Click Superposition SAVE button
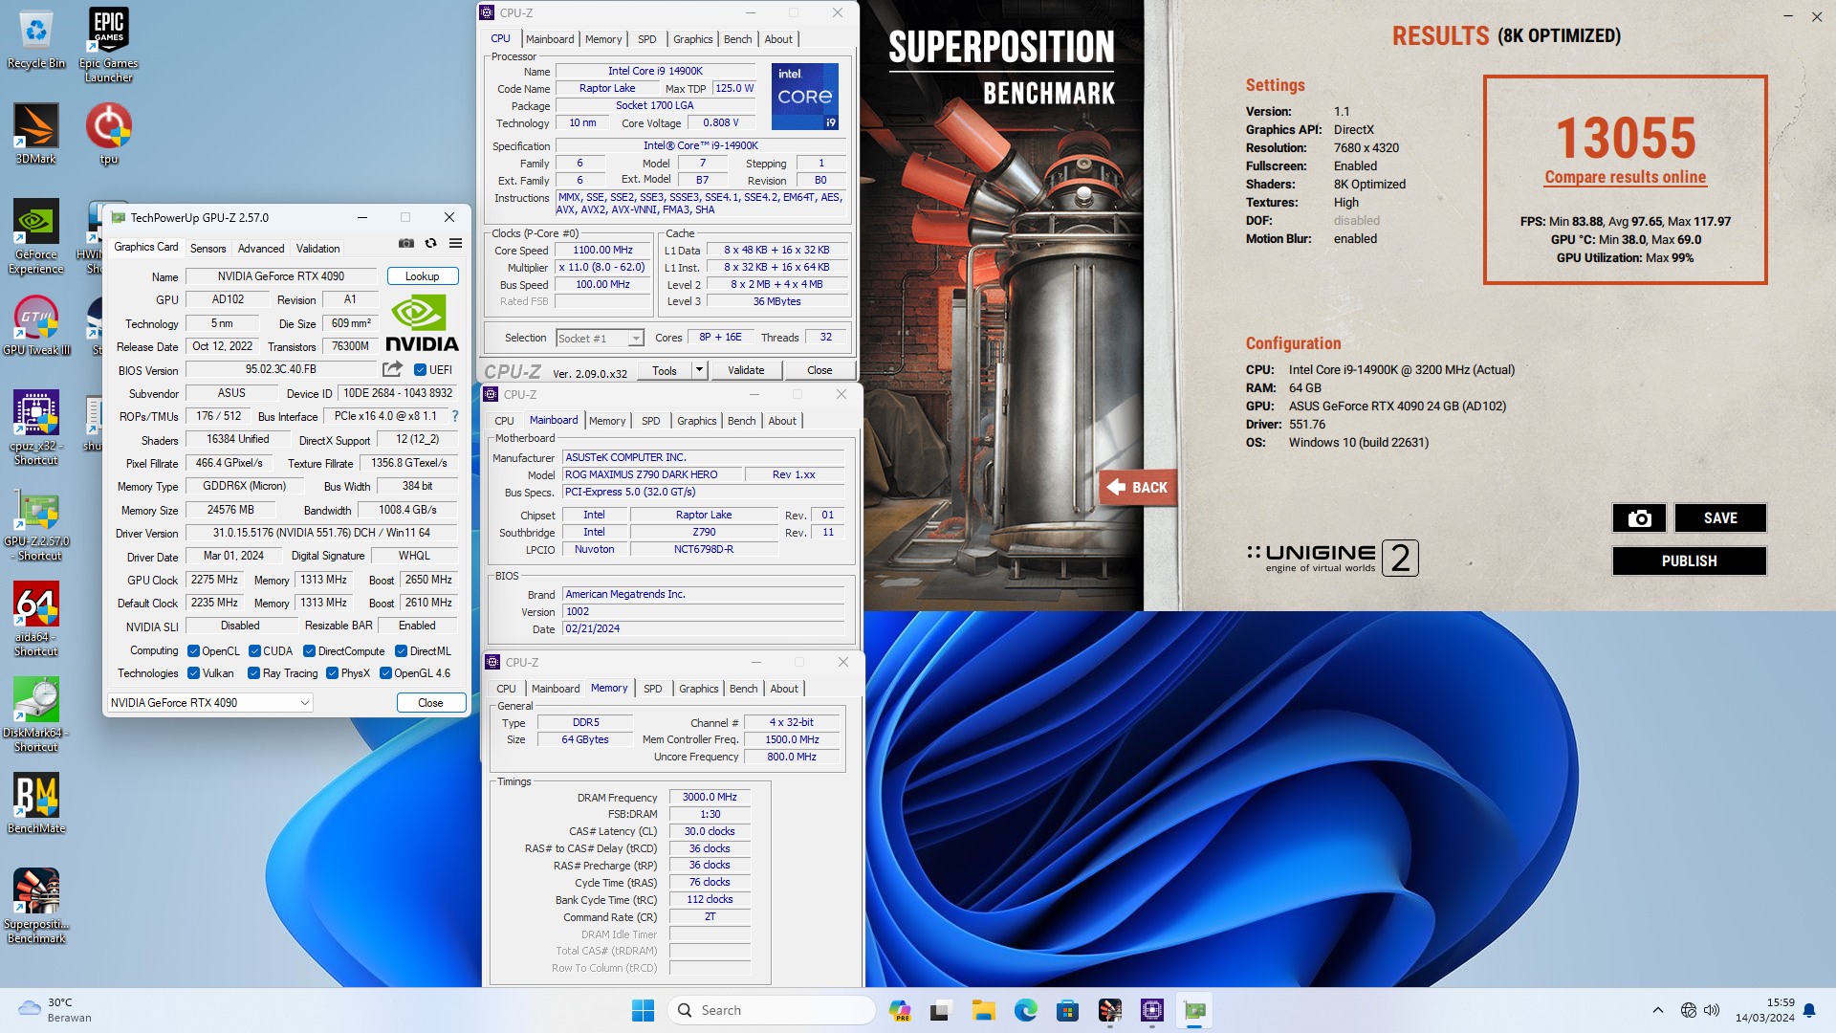The image size is (1836, 1033). 1720,517
